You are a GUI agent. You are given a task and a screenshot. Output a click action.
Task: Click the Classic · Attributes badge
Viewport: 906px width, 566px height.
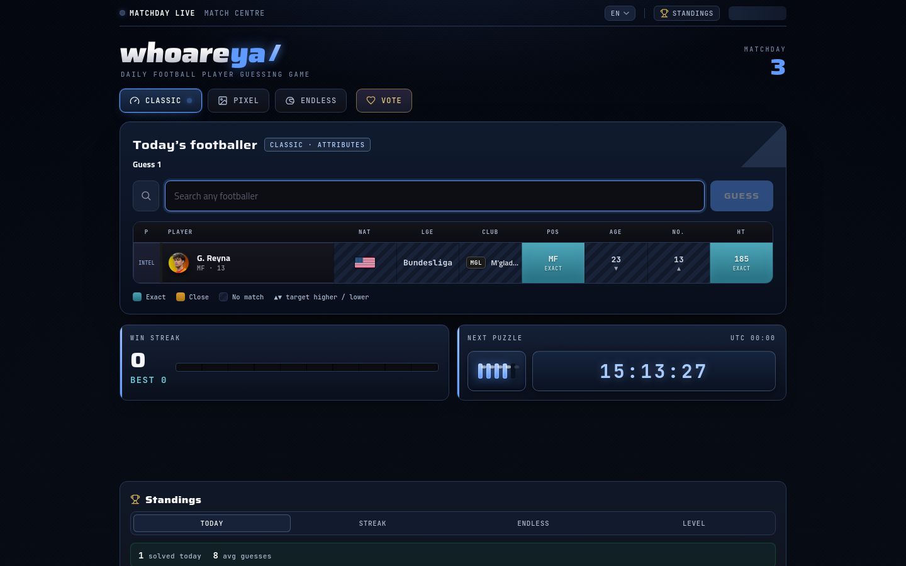(x=317, y=145)
